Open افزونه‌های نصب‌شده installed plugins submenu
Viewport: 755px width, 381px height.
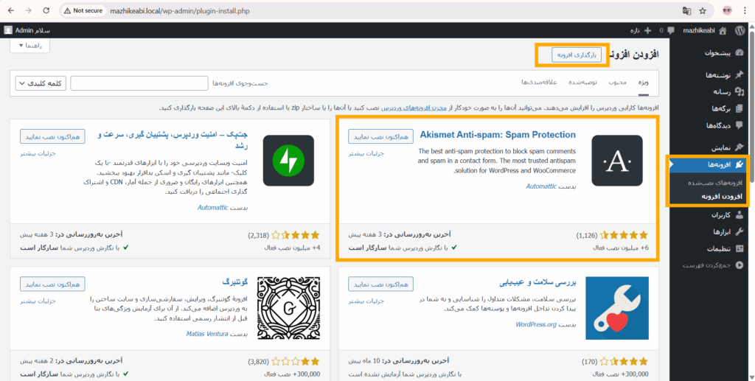(x=716, y=183)
